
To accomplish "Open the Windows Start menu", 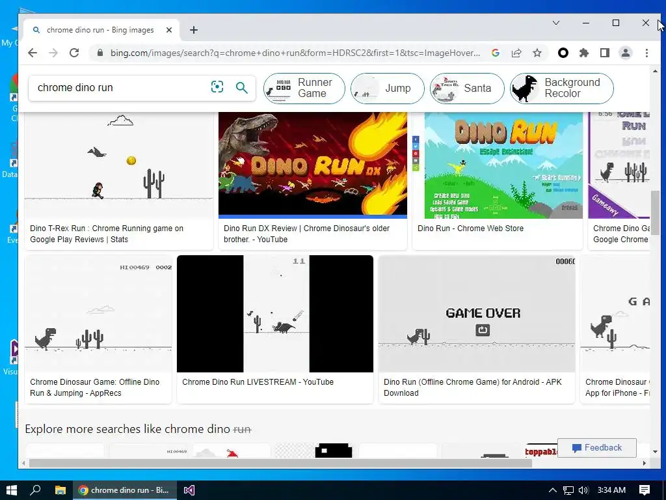I will (x=12, y=490).
